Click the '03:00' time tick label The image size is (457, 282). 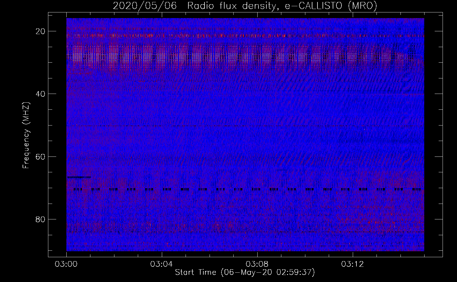pyautogui.click(x=66, y=264)
